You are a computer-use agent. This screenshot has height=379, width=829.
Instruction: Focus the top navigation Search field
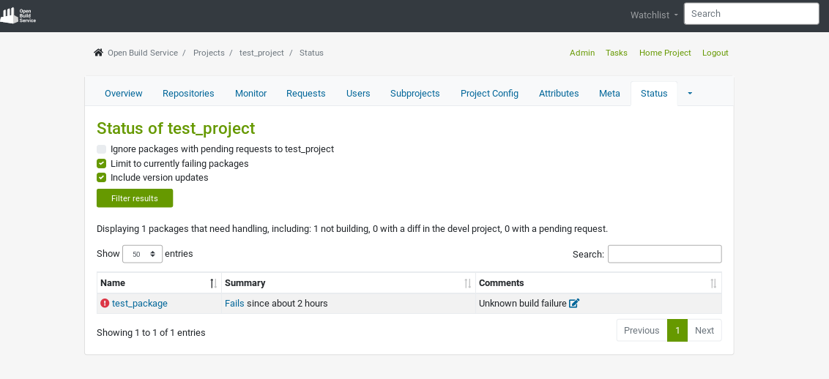click(751, 14)
